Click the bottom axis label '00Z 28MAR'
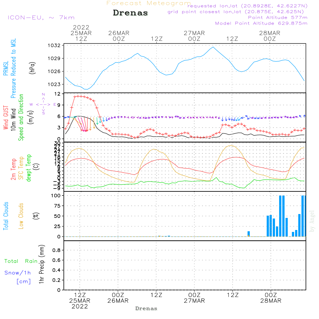Image resolution: width=319 pixels, height=319 pixels. coord(271,298)
